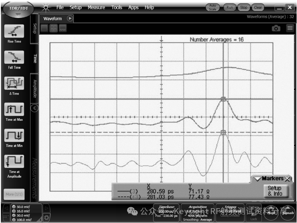
Task: Select the Δ Time measurement icon
Action: tap(14, 83)
